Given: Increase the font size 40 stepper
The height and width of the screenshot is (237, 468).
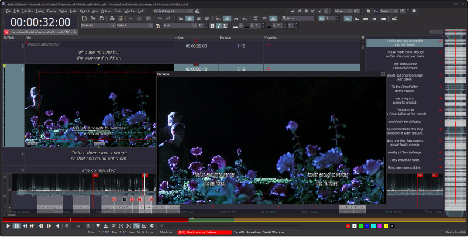Looking at the screenshot, I should click(x=207, y=25).
